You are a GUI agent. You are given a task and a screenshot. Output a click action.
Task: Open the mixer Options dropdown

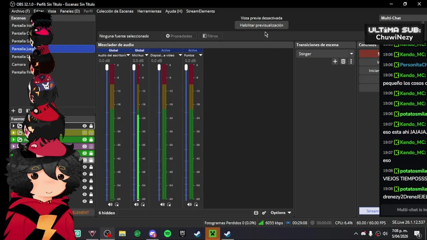[x=281, y=213]
